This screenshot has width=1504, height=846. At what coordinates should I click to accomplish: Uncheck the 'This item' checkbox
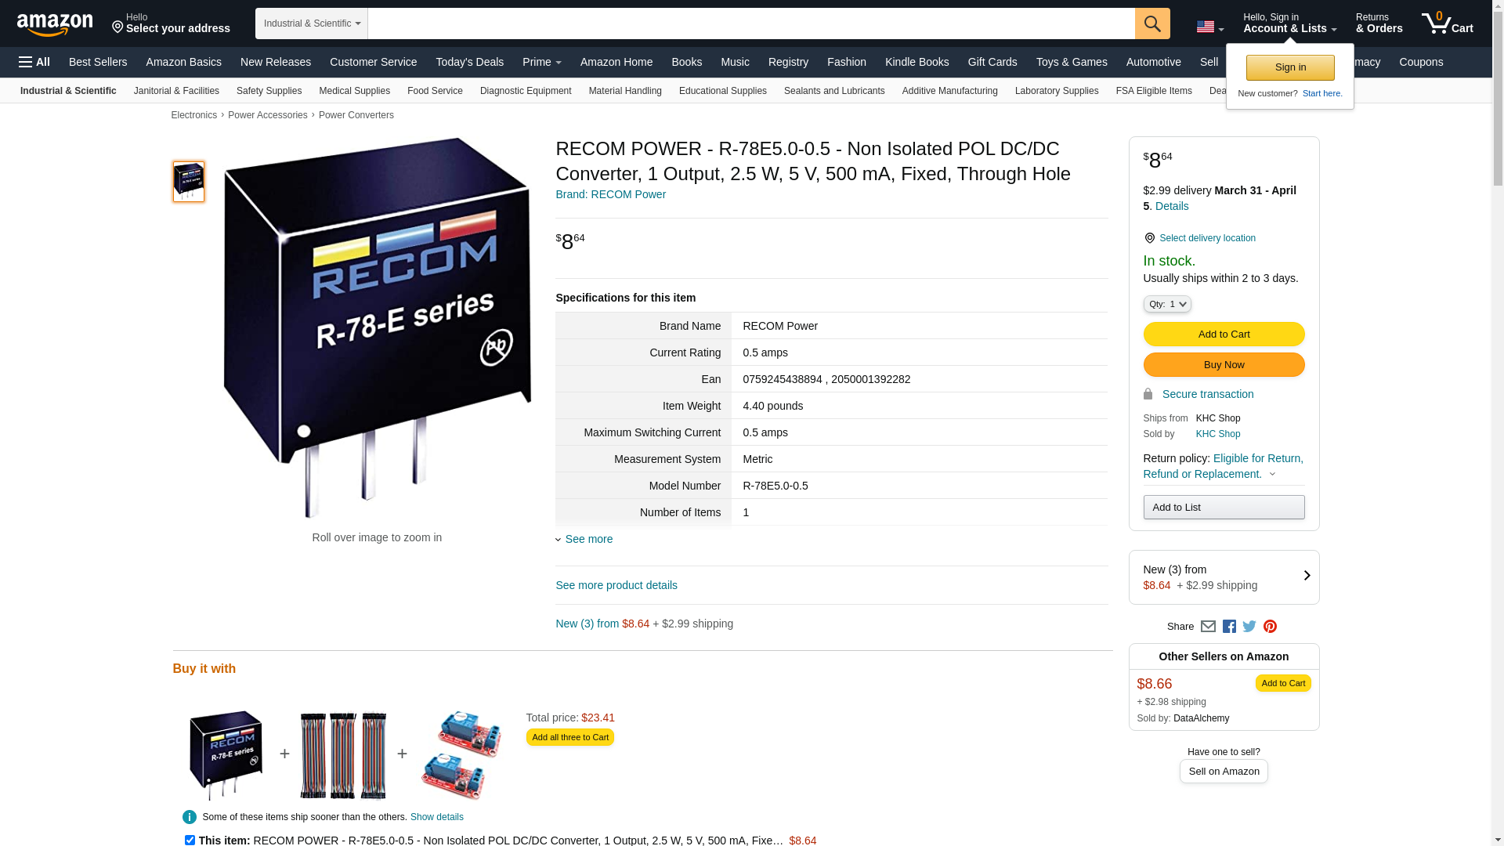(190, 840)
